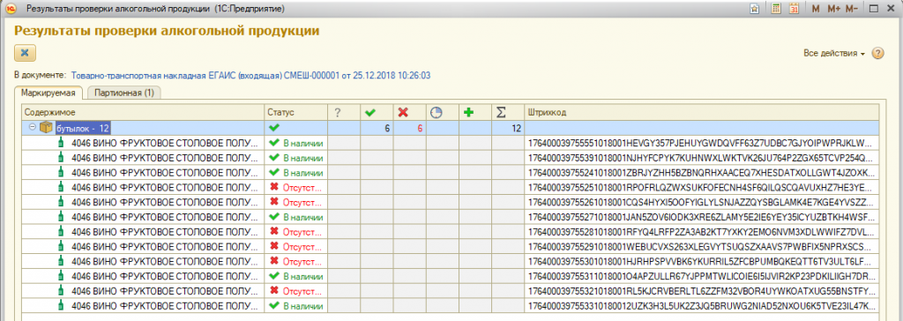Select 4046 ВИНО product name in row JAN5Z
Image resolution: width=903 pixels, height=321 pixels.
[165, 217]
